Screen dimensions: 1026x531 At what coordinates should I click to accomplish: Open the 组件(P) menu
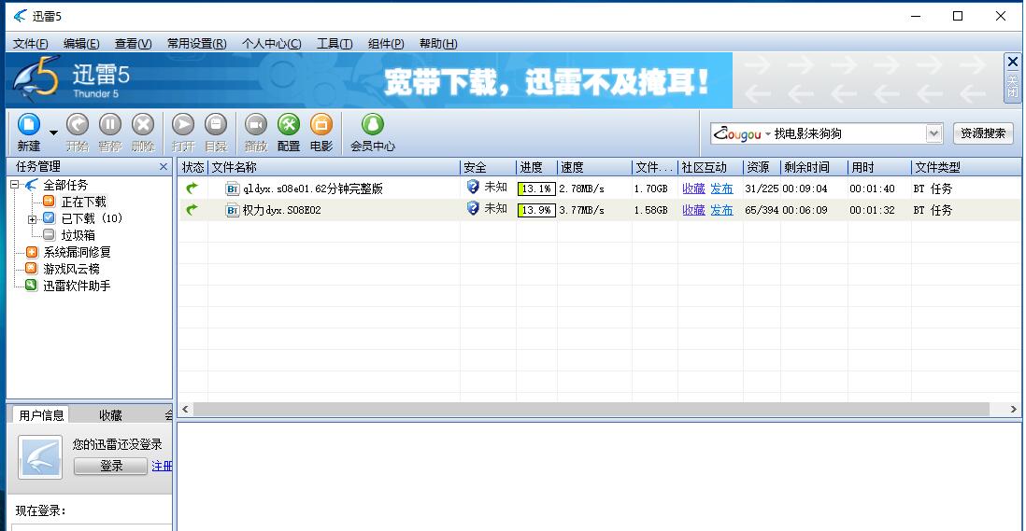click(x=385, y=44)
